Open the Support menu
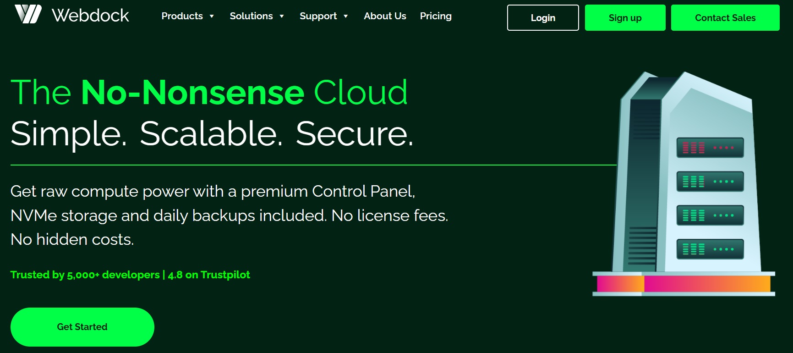Screen dimensions: 793x353 (x=318, y=16)
